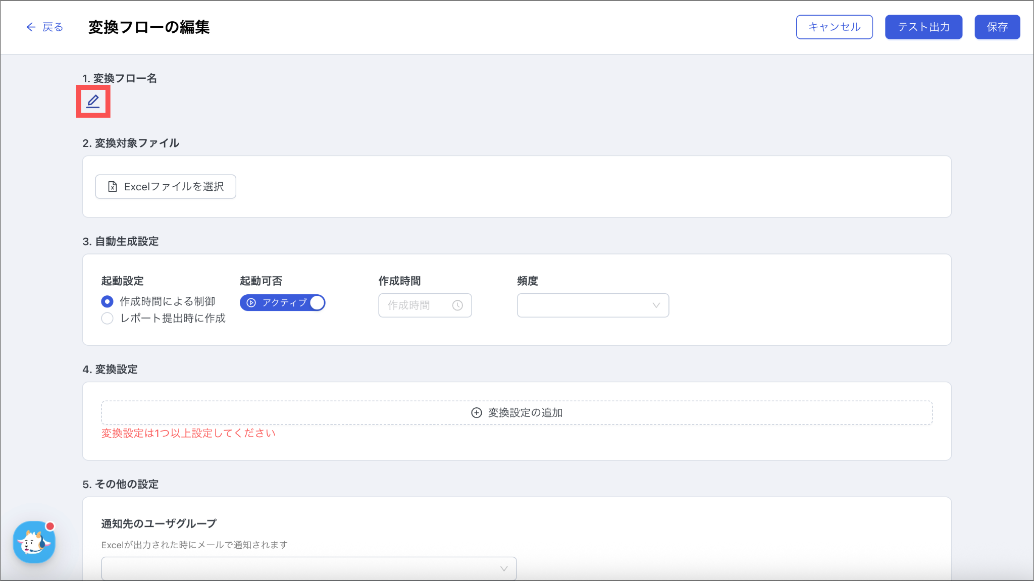The width and height of the screenshot is (1034, 581).
Task: Click the pencil edit icon under 変換フロー名
Action: click(x=93, y=101)
